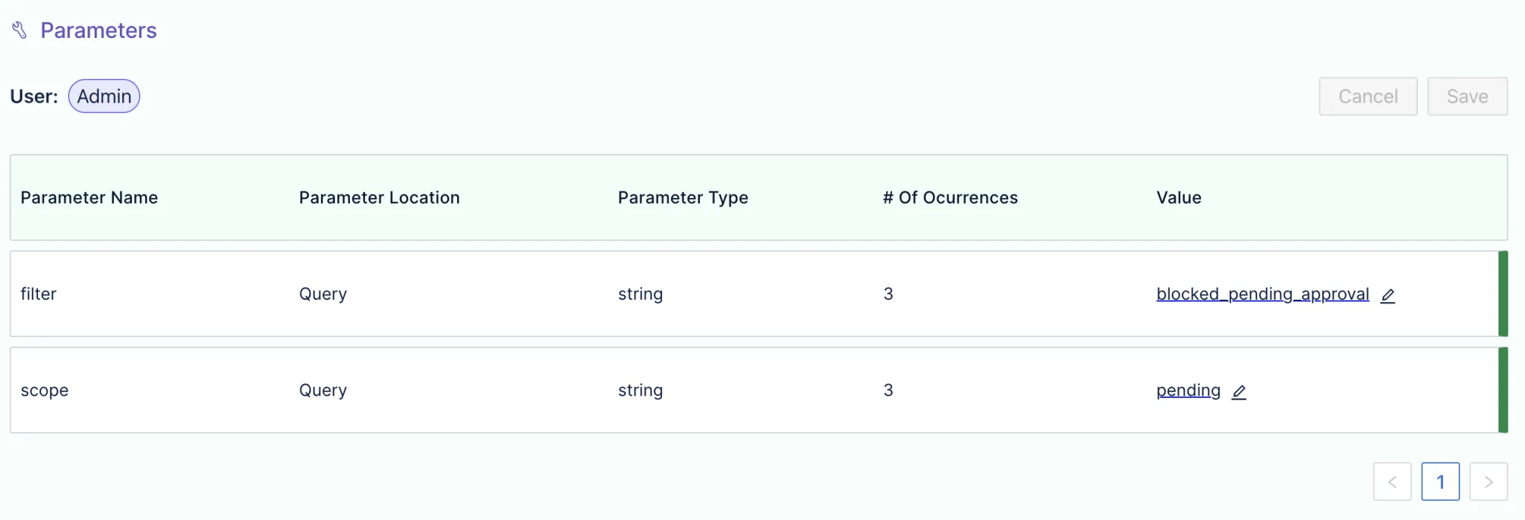Click the Cancel button
The height and width of the screenshot is (520, 1525).
1368,97
